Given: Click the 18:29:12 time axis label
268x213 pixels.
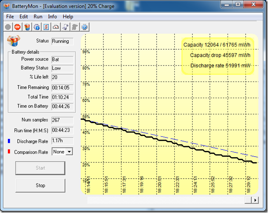Looking at the screenshot, I should [249, 185].
